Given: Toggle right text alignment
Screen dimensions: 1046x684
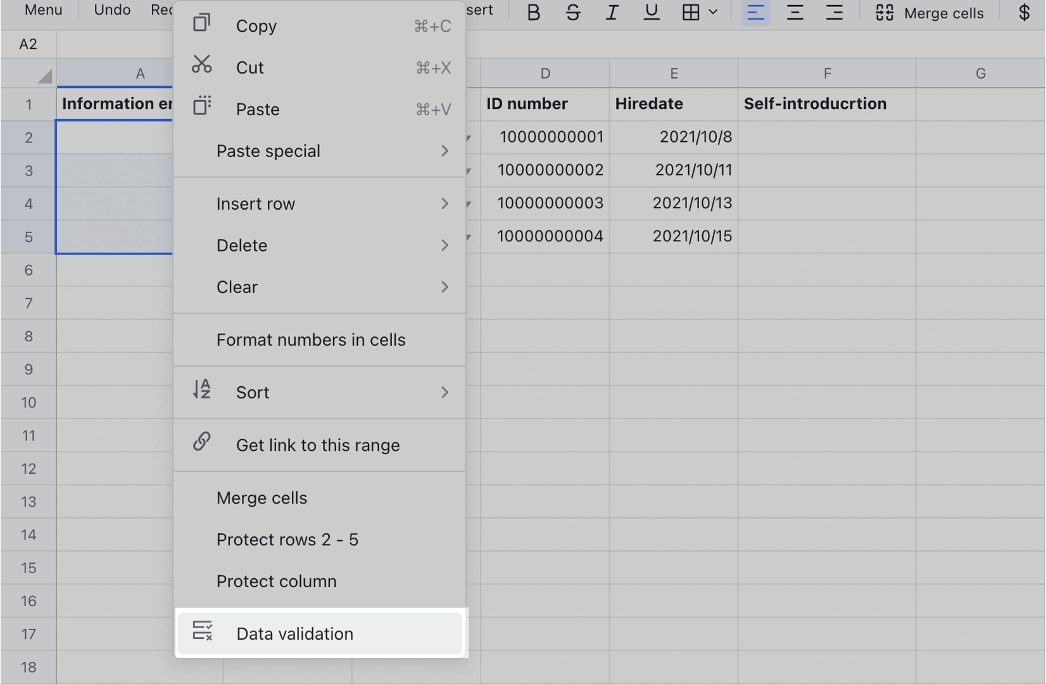Looking at the screenshot, I should pyautogui.click(x=834, y=12).
